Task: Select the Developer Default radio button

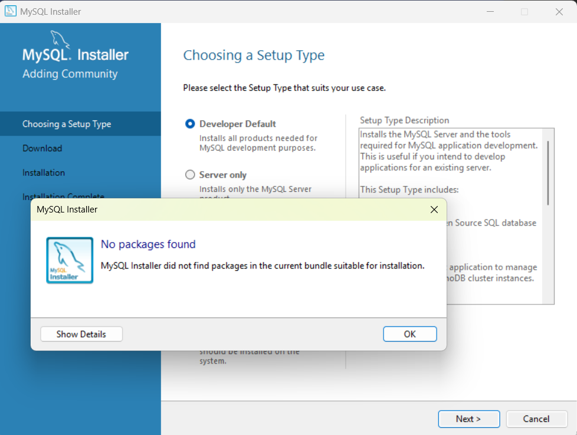Action: [190, 124]
